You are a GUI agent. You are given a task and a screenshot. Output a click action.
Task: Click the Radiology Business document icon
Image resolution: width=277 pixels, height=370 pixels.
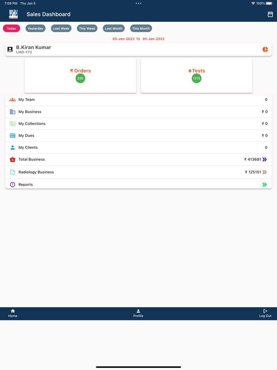13,172
